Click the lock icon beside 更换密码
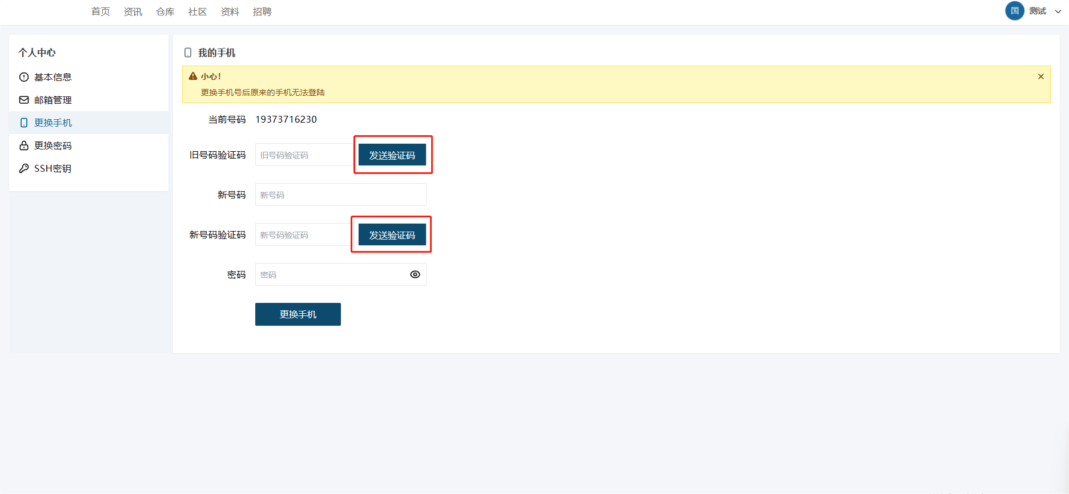The width and height of the screenshot is (1069, 494). point(24,145)
